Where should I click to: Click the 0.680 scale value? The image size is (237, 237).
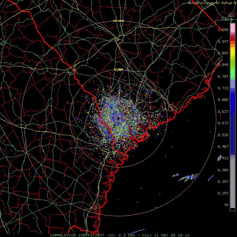(223, 100)
